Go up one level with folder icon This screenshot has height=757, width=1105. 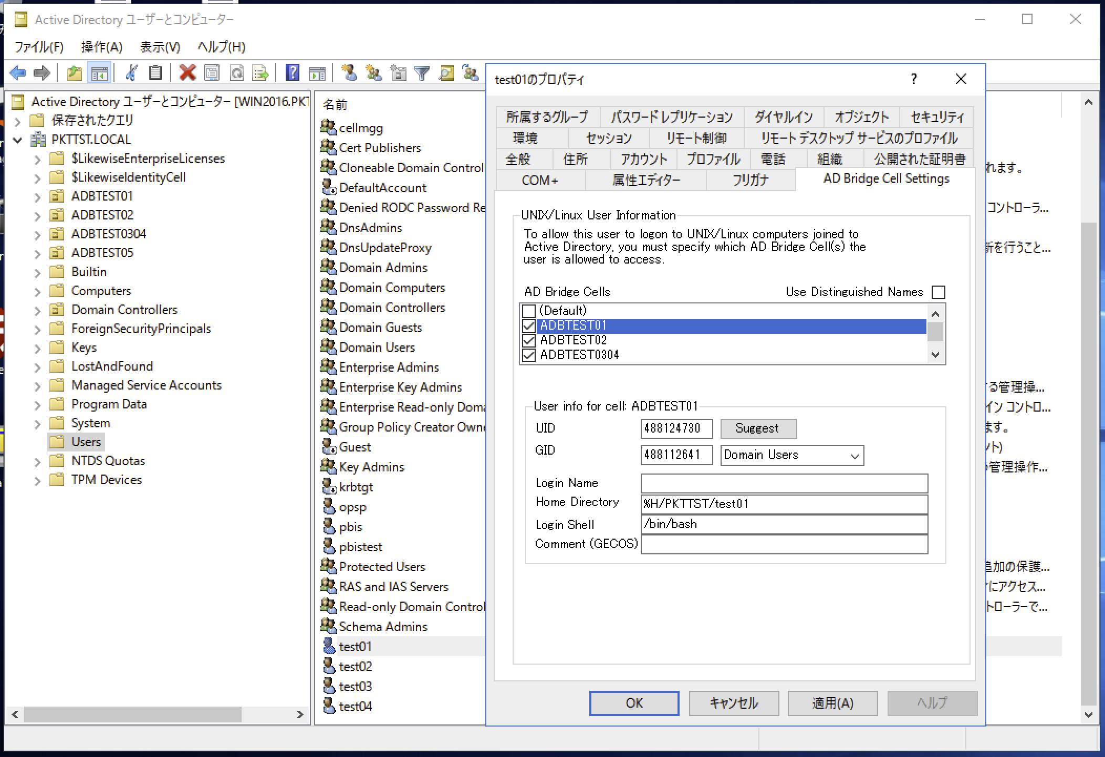[75, 72]
